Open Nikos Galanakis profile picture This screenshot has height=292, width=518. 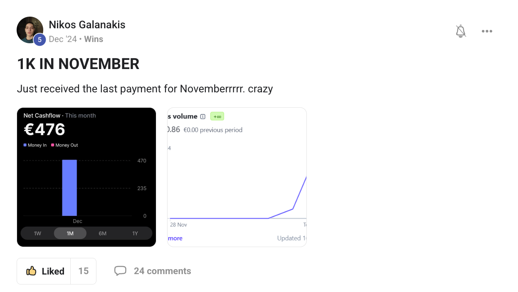coord(29,29)
